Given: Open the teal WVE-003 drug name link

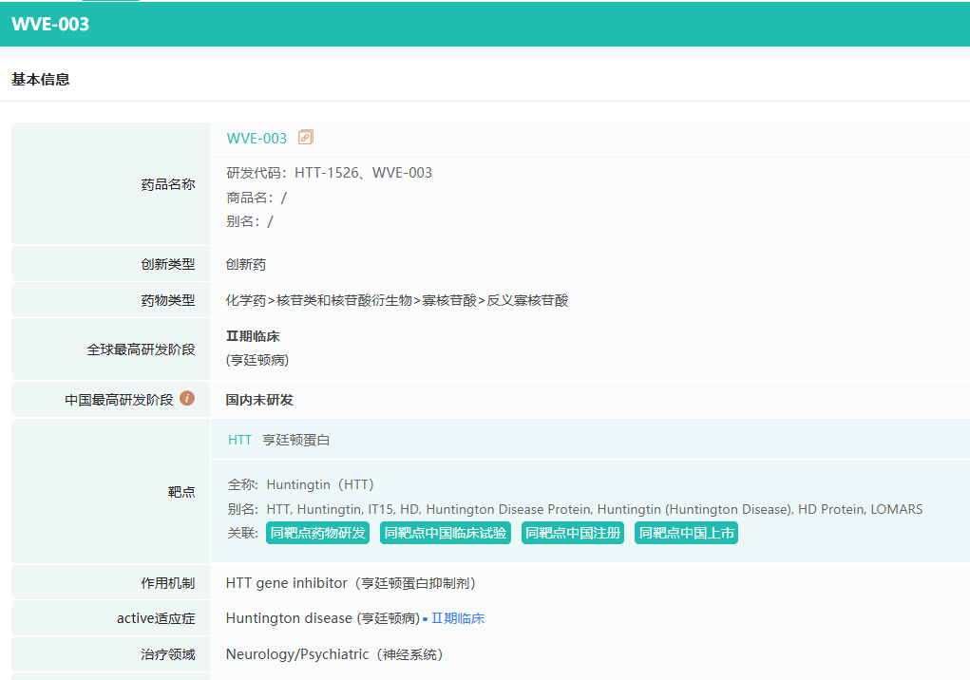Looking at the screenshot, I should click(x=257, y=139).
